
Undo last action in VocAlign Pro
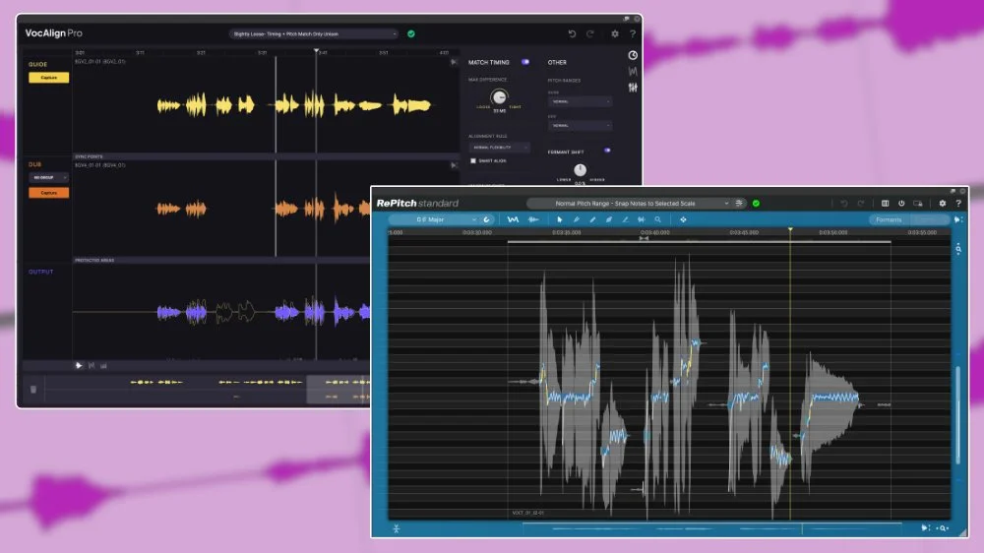[x=572, y=33]
